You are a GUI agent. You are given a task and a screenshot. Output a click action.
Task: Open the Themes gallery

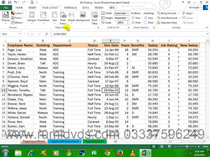[x=5, y=18]
